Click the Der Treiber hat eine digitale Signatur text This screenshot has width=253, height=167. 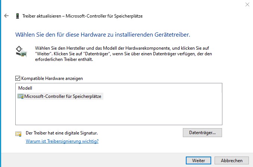[x=62, y=133]
